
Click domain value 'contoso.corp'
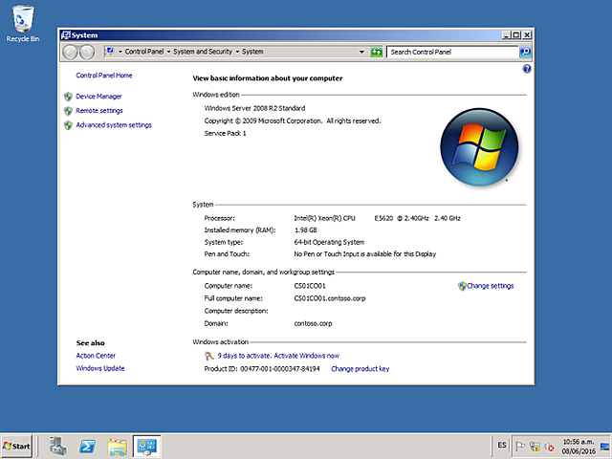click(x=313, y=323)
